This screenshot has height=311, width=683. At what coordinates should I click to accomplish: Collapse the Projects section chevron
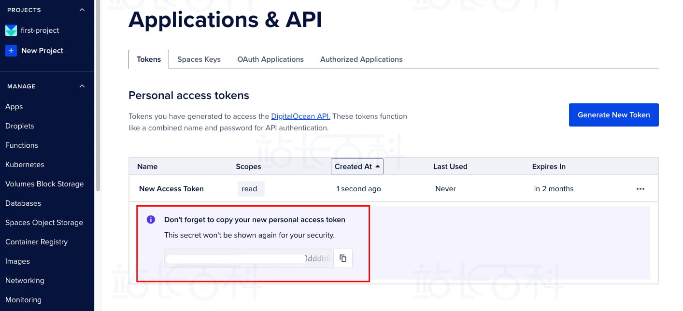(x=82, y=10)
